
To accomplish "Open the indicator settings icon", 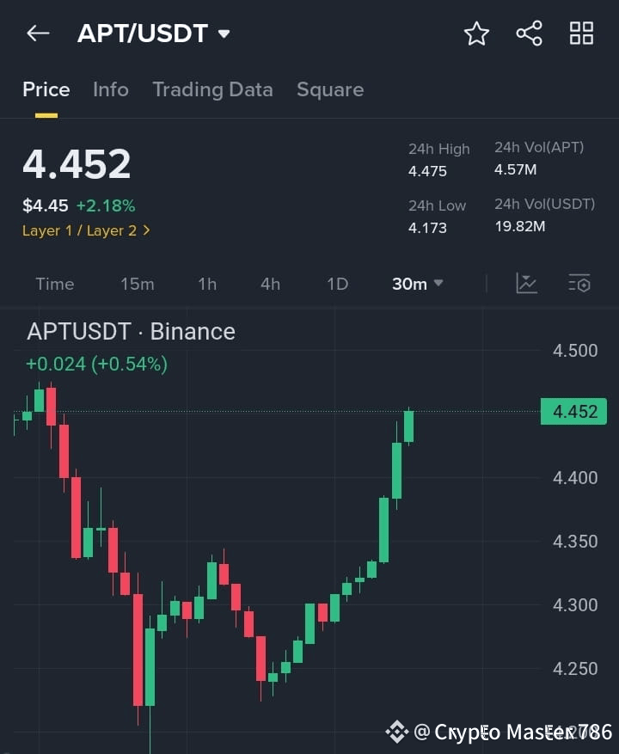I will pos(579,284).
